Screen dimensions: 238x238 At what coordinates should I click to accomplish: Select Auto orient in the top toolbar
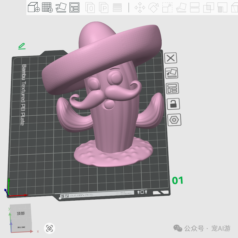click(x=61, y=7)
